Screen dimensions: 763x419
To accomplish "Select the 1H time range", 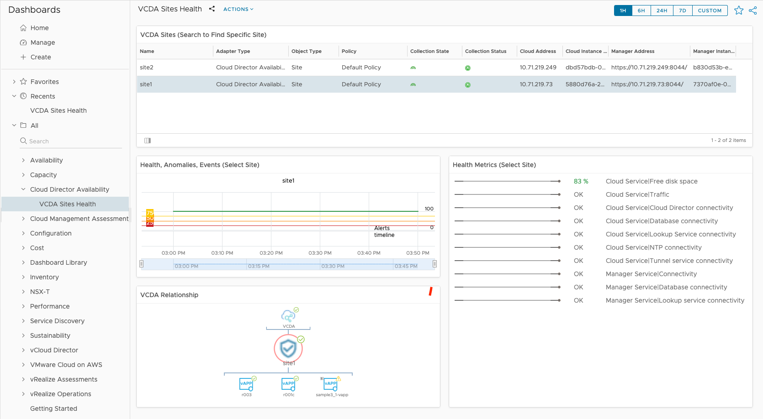I will click(623, 10).
